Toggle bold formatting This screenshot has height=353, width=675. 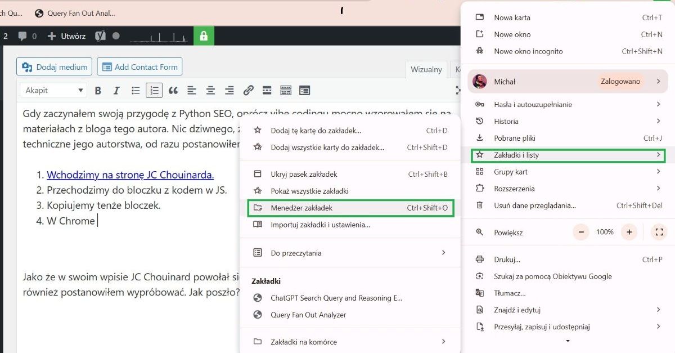point(98,90)
